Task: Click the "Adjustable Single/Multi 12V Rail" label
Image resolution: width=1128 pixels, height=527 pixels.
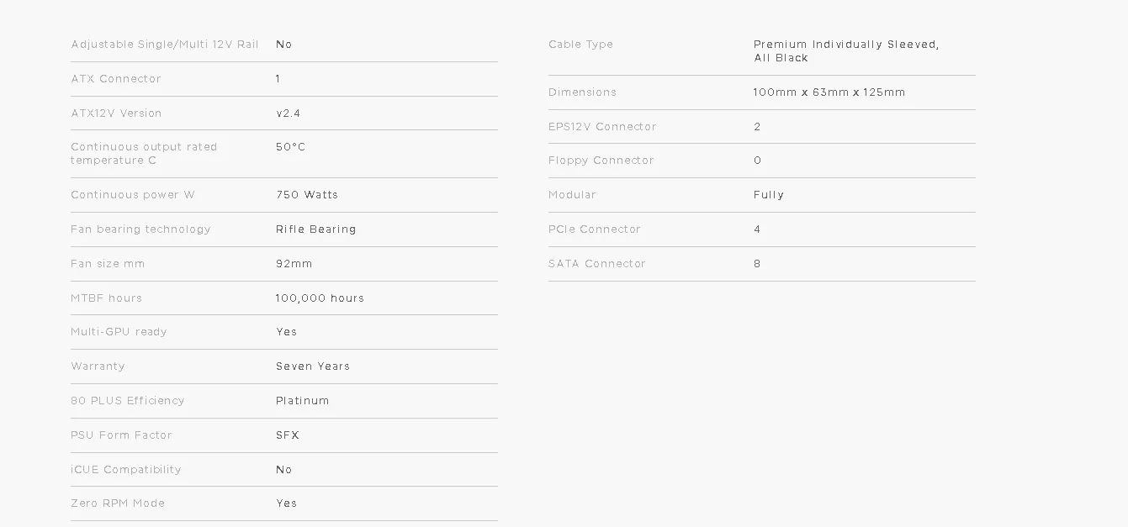Action: coord(165,45)
